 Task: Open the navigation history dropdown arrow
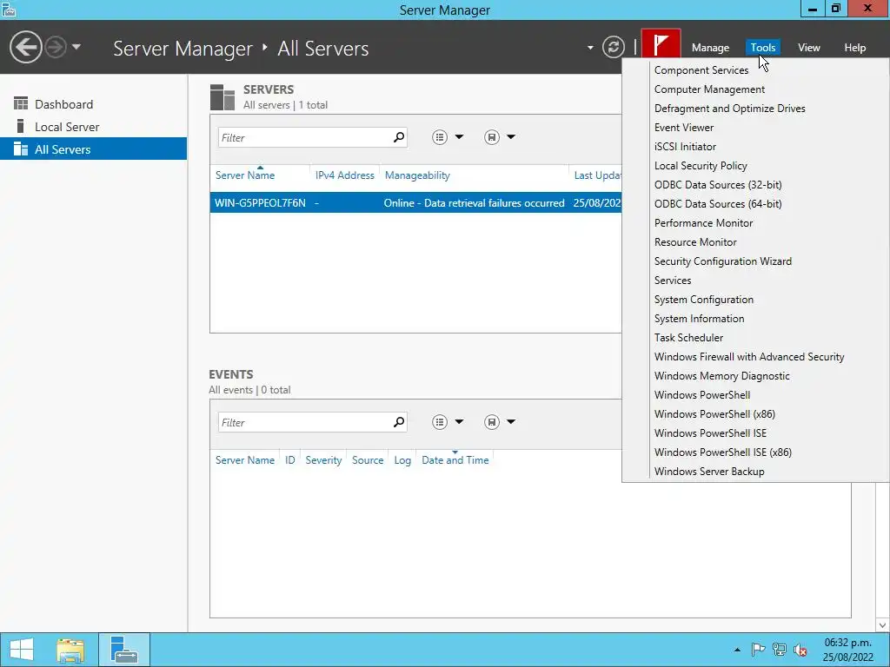[76, 47]
